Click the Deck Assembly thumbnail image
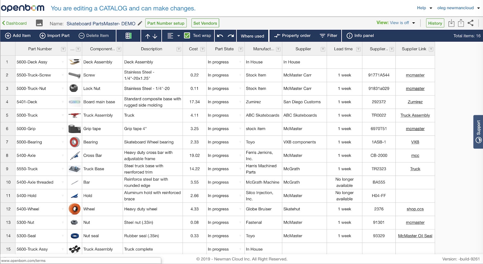The width and height of the screenshot is (483, 264). [x=74, y=62]
